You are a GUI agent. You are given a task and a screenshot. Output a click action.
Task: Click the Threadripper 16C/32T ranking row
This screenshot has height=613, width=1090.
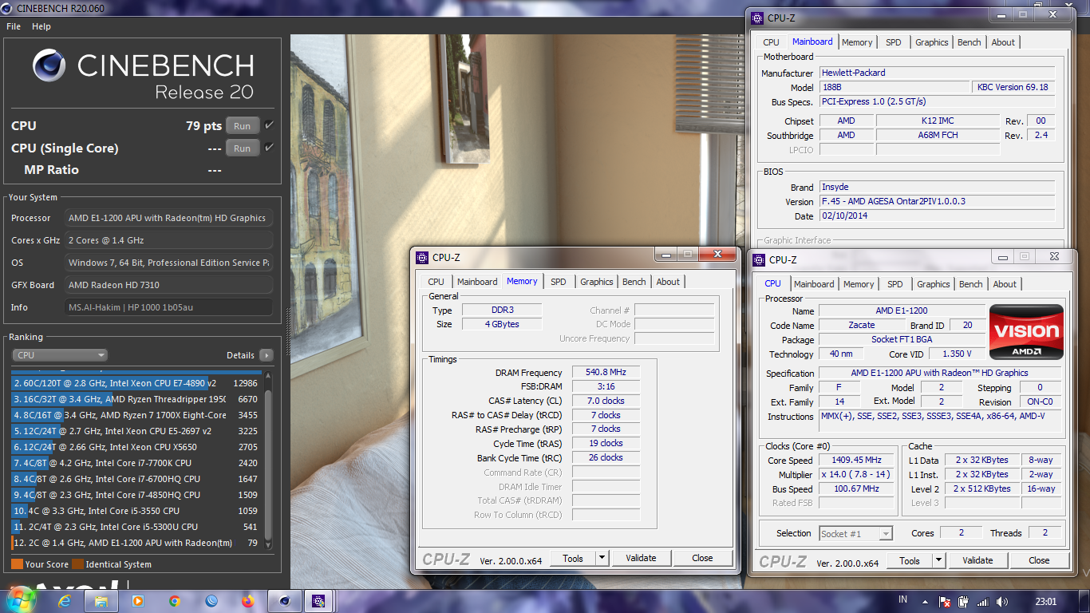point(136,399)
